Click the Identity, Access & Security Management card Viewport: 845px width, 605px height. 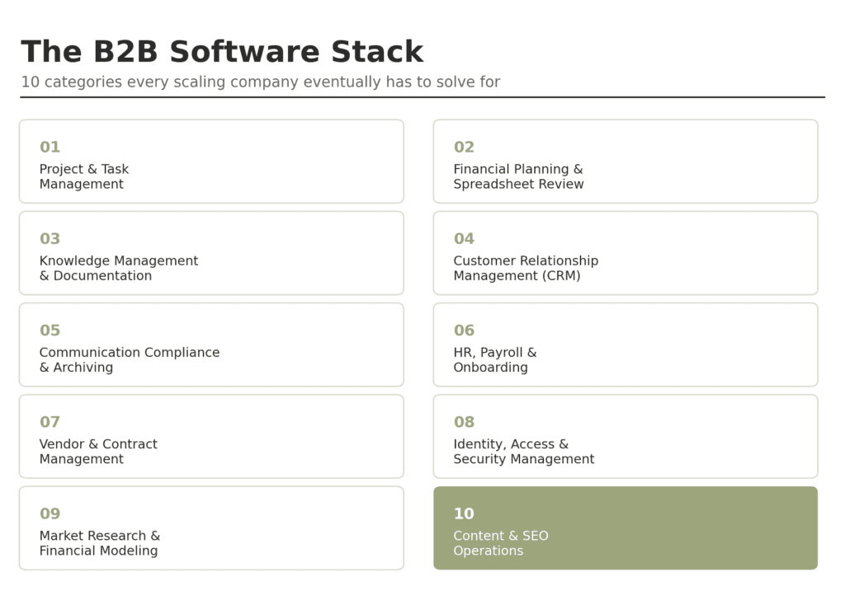[625, 437]
